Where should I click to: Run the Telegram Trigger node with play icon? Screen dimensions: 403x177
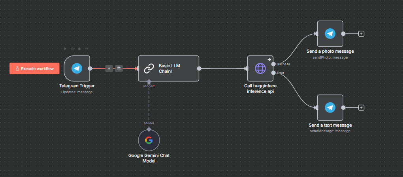pos(66,49)
